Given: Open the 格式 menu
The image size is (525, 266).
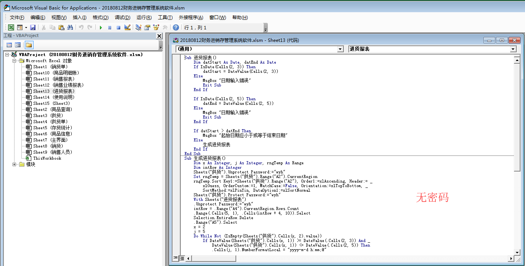Looking at the screenshot, I should tap(100, 18).
